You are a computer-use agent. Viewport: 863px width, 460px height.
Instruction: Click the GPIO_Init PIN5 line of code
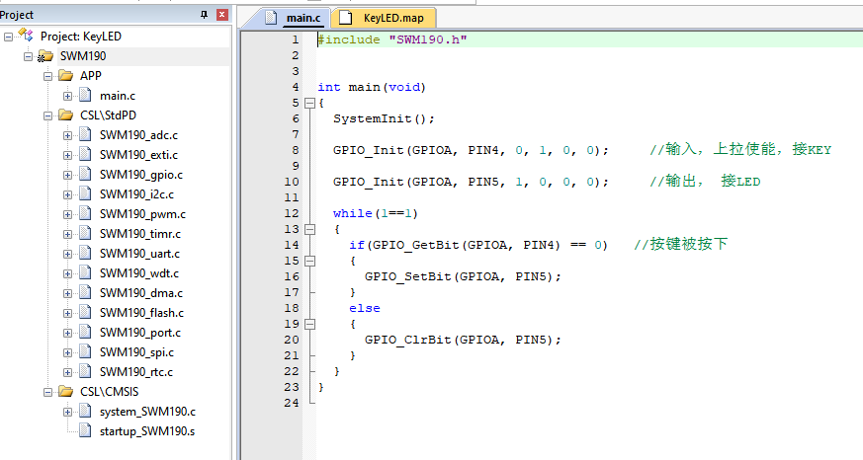point(471,182)
